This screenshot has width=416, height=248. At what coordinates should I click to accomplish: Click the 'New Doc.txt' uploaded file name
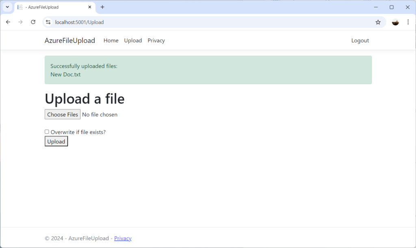pyautogui.click(x=65, y=75)
